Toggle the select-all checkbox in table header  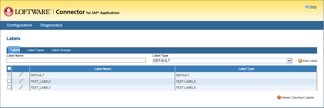9,69
